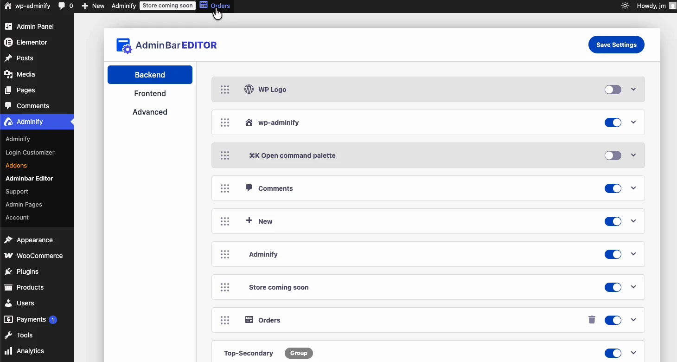Click the WordPress logo icon in WP Logo row
Image resolution: width=677 pixels, height=362 pixels.
pos(249,89)
